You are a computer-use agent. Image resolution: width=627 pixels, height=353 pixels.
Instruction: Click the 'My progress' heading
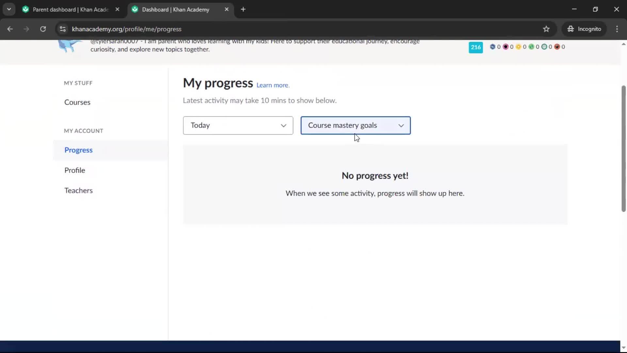[218, 83]
